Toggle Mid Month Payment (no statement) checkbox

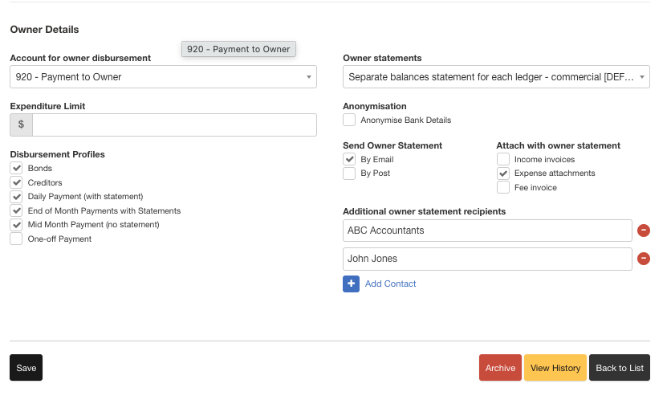(16, 225)
